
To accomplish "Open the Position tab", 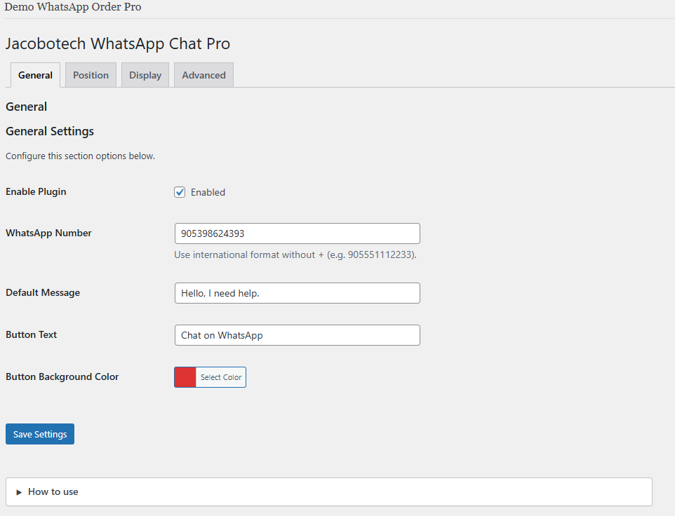I will click(x=91, y=75).
